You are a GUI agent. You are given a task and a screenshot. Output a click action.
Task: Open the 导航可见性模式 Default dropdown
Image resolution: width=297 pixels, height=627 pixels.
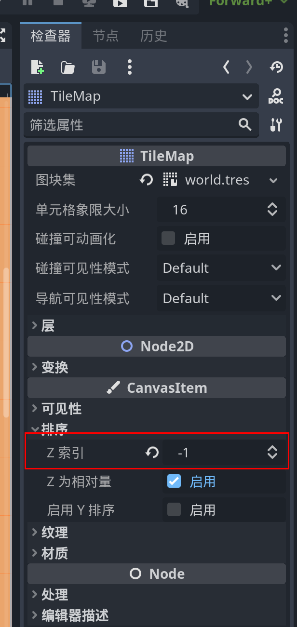(x=221, y=298)
